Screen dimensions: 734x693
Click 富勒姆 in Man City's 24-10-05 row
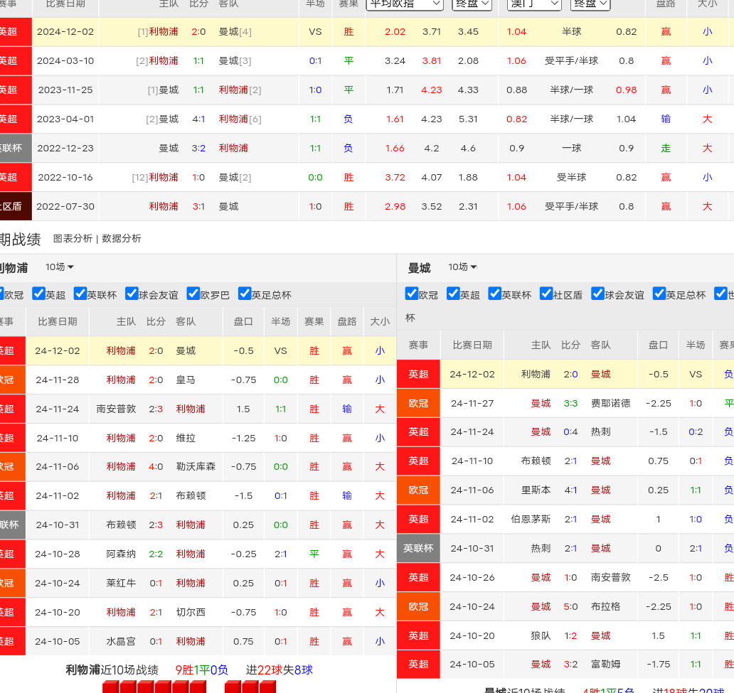click(x=606, y=664)
